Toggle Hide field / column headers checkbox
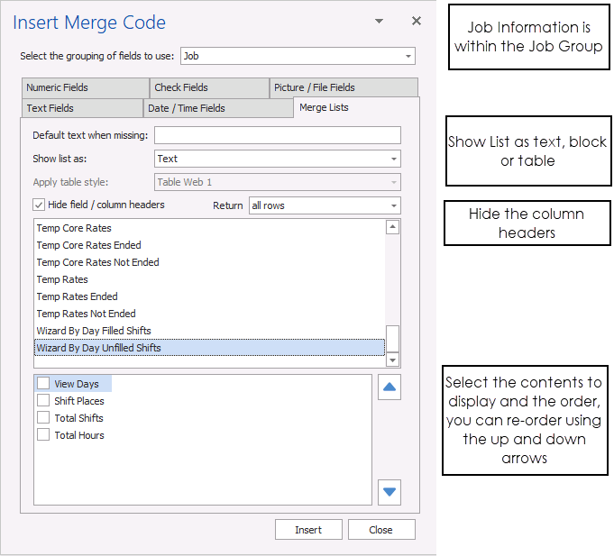 (x=39, y=205)
